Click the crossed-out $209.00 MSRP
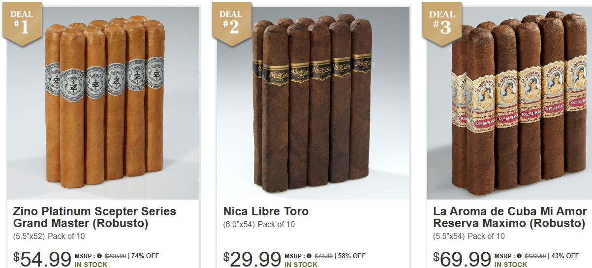592x268 pixels. tap(115, 256)
